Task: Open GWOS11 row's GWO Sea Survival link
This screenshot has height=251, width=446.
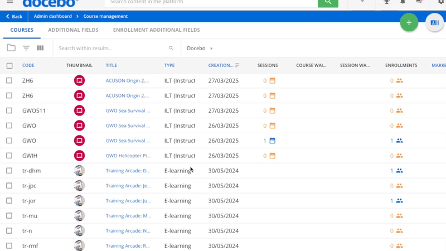Action: (128, 110)
